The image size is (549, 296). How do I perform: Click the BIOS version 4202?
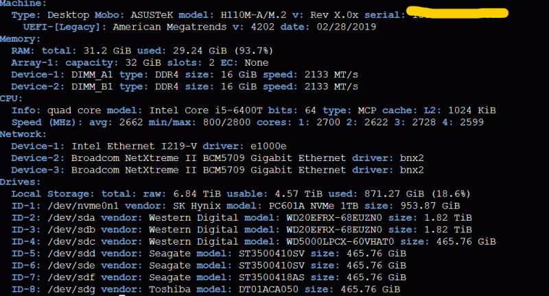pyautogui.click(x=262, y=27)
